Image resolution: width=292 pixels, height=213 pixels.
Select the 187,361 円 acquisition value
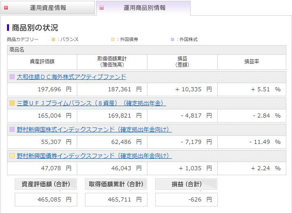click(x=125, y=89)
